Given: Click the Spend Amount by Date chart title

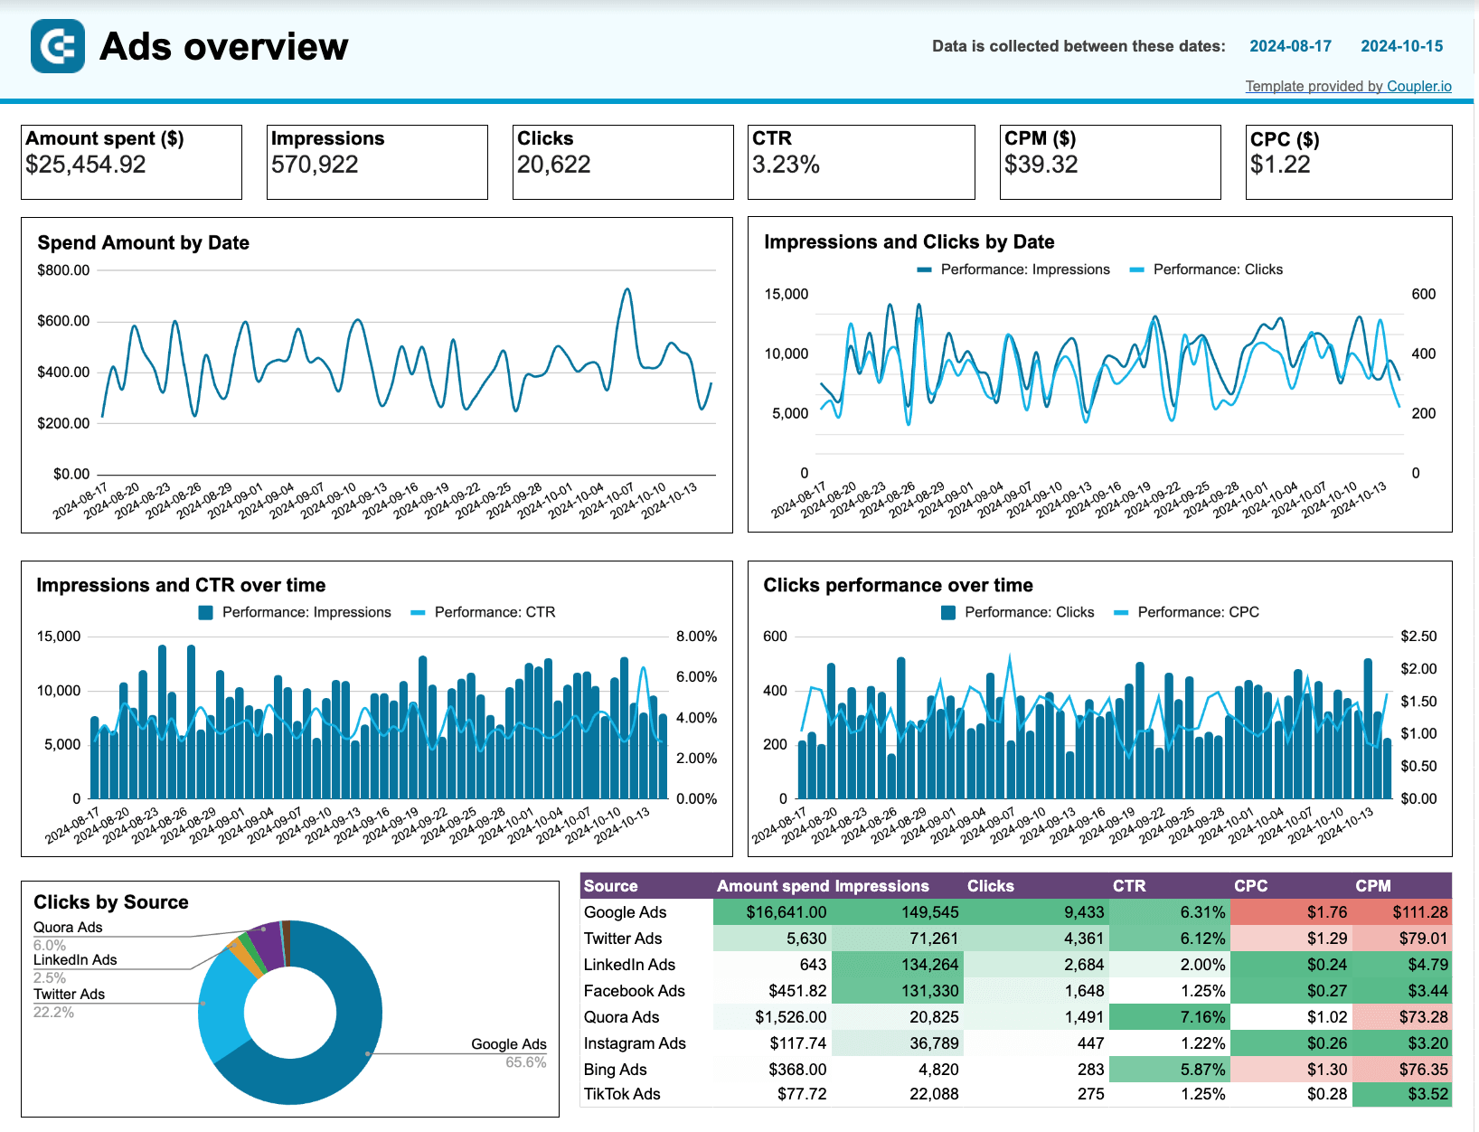Looking at the screenshot, I should pos(143,242).
